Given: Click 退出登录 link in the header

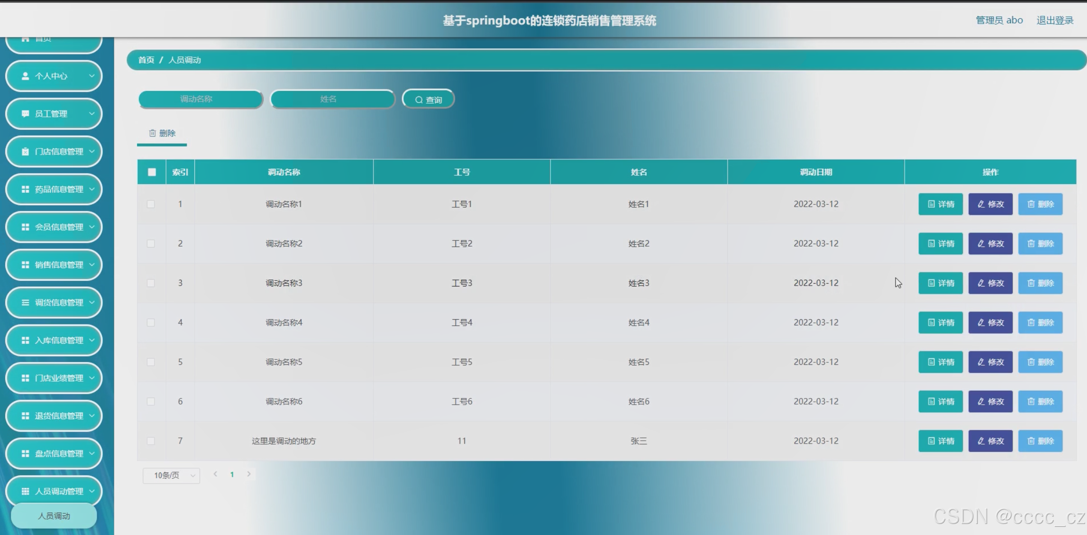Looking at the screenshot, I should pyautogui.click(x=1055, y=20).
